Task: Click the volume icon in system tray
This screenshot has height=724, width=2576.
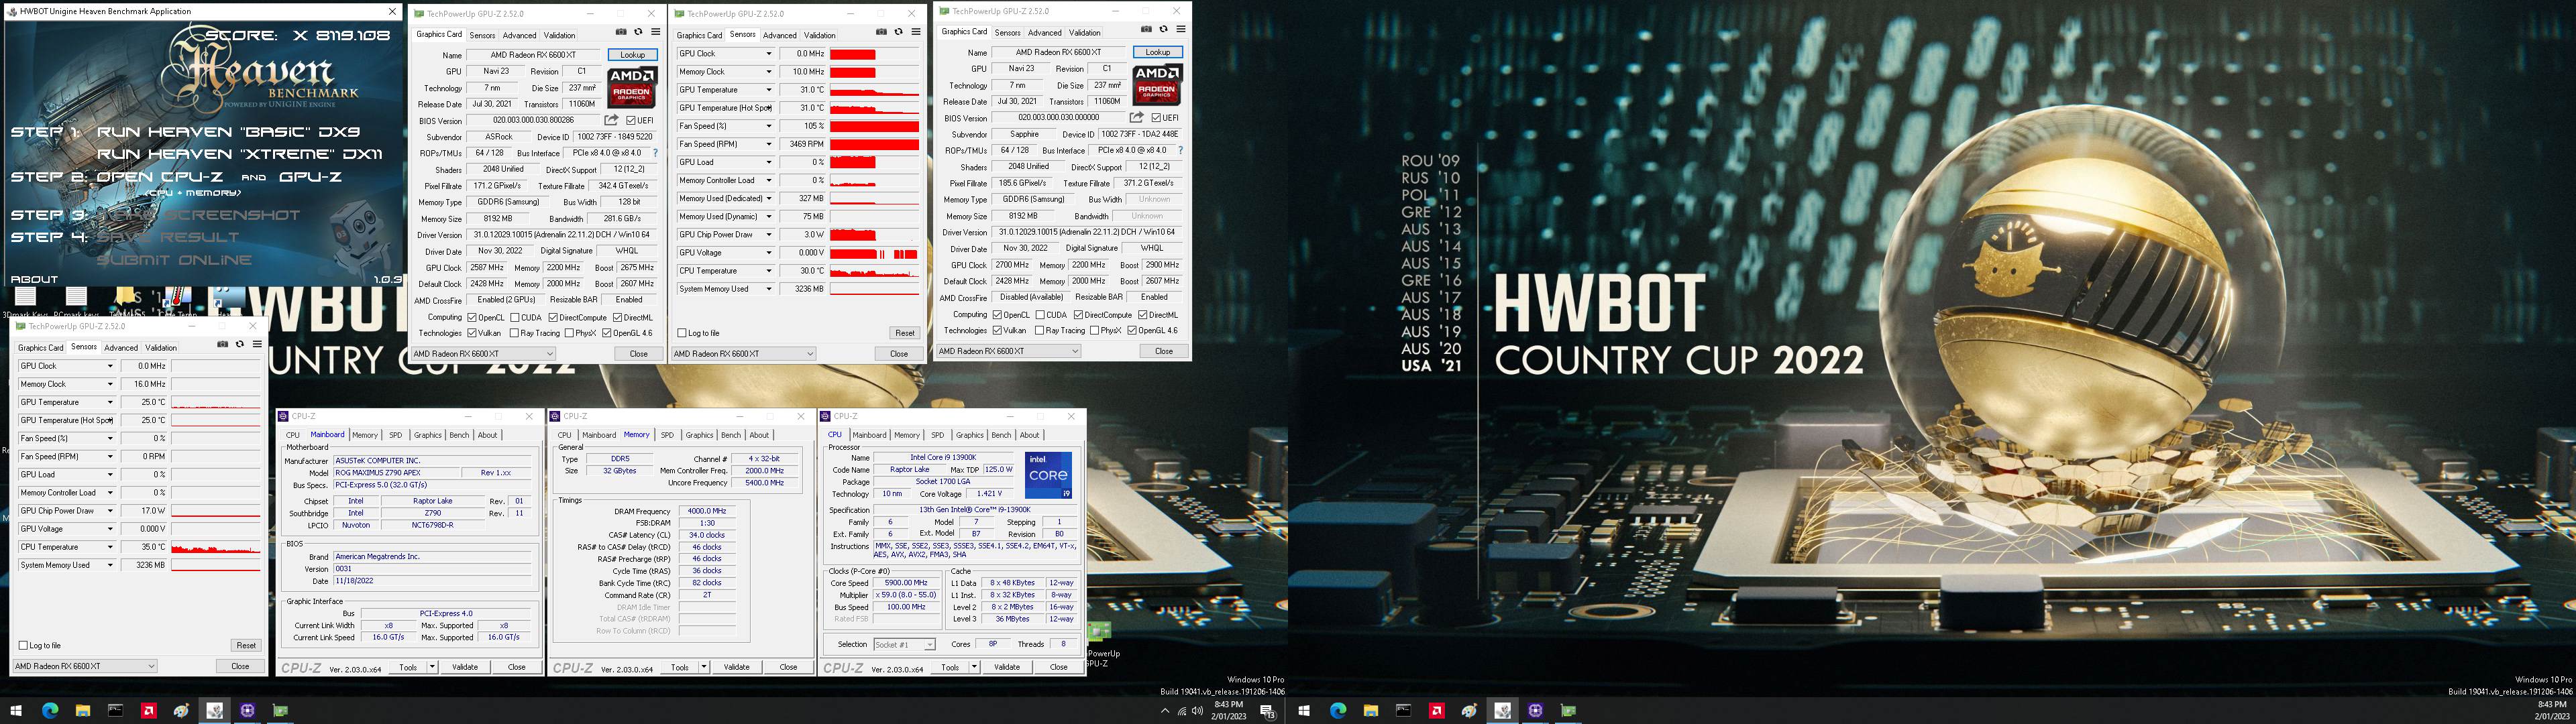Action: coord(1197,711)
